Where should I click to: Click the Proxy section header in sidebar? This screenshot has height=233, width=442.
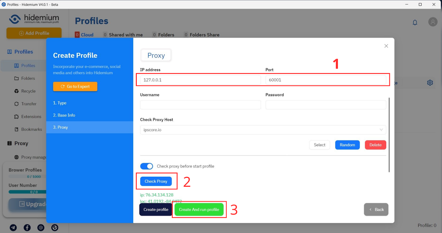tap(18, 143)
